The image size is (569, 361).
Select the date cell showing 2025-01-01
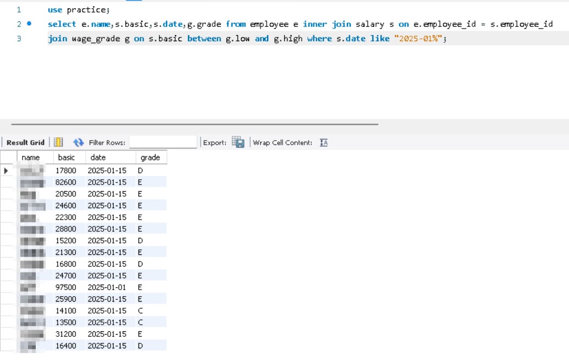click(x=107, y=287)
